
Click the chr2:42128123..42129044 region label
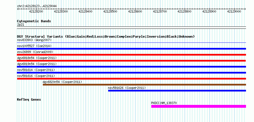tap(37, 6)
